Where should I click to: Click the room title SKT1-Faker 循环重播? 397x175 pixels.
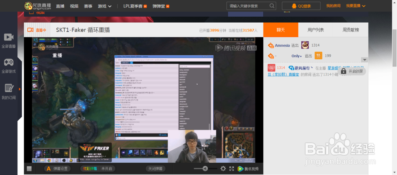pos(83,30)
